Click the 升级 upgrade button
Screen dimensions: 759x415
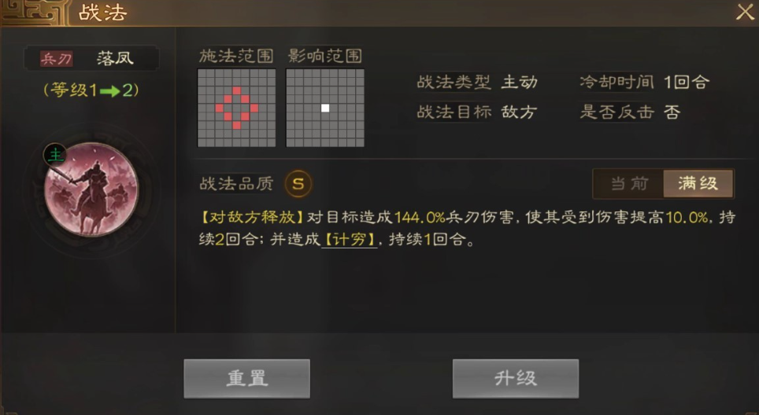pos(516,378)
